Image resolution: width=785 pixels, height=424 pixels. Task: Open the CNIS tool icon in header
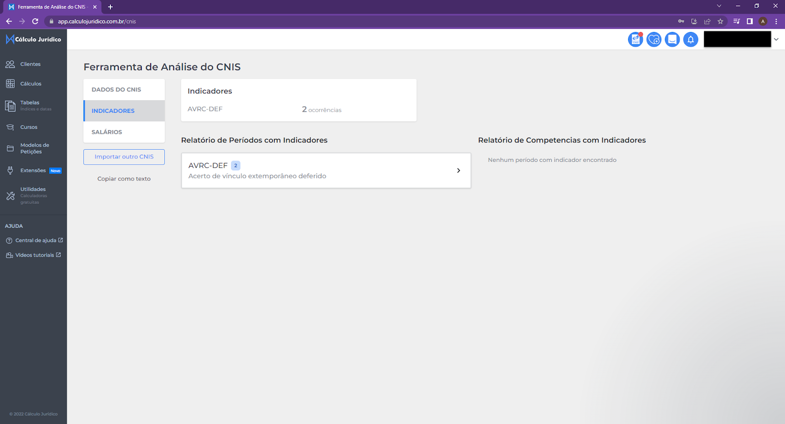[635, 39]
